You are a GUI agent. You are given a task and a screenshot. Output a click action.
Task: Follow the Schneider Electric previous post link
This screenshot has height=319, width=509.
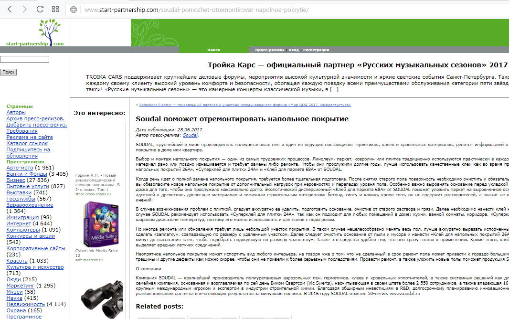(245, 105)
